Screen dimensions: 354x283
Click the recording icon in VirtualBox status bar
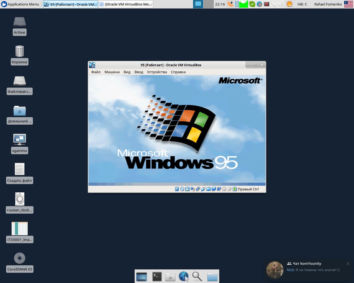(x=219, y=189)
